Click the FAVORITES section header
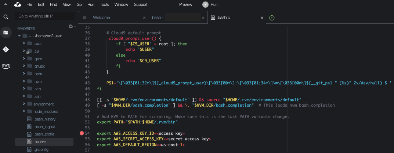 click(x=26, y=29)
